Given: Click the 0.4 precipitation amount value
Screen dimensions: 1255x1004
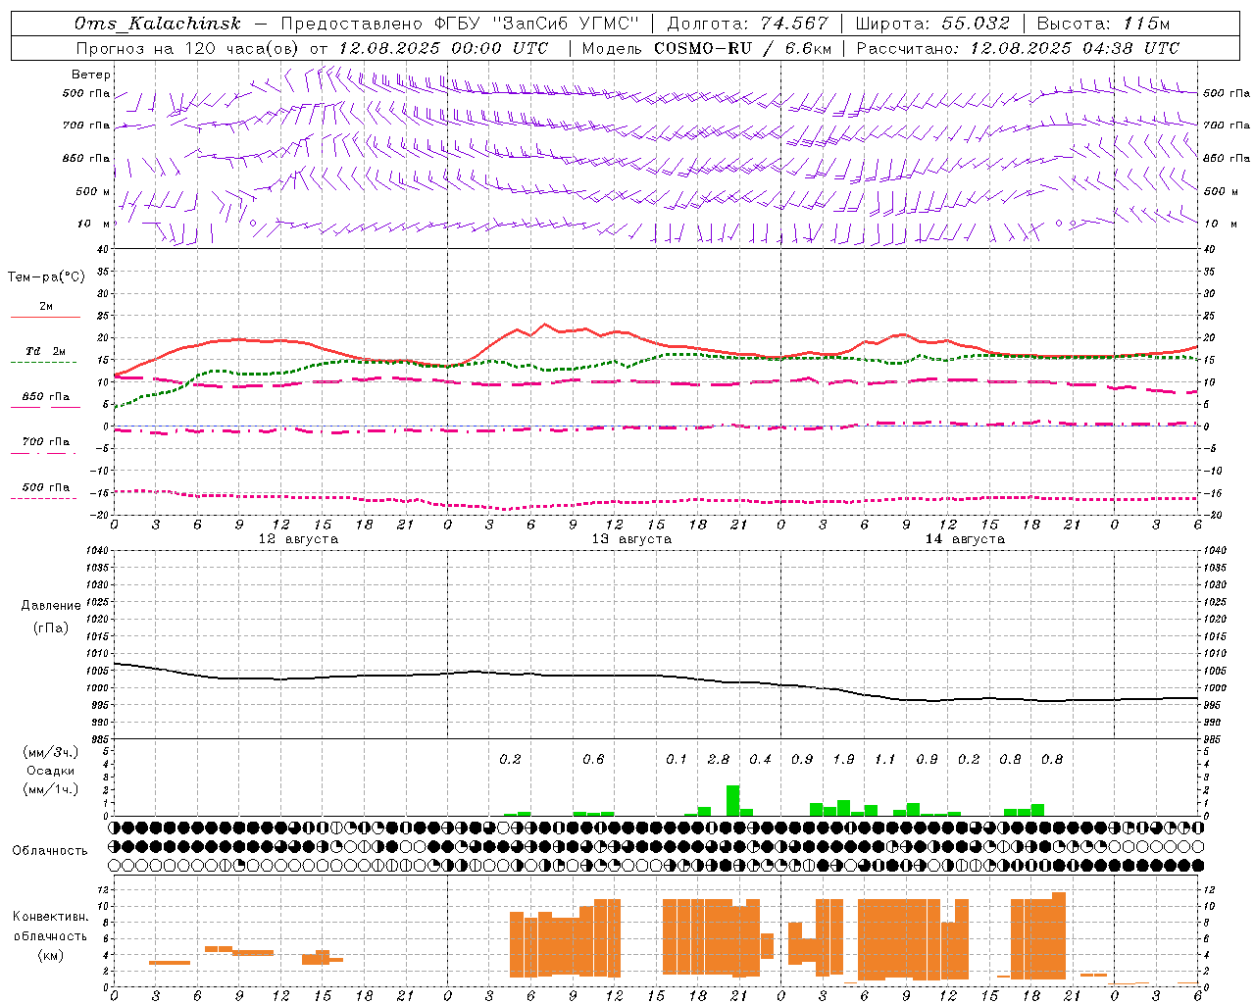Looking at the screenshot, I should click(x=760, y=759).
